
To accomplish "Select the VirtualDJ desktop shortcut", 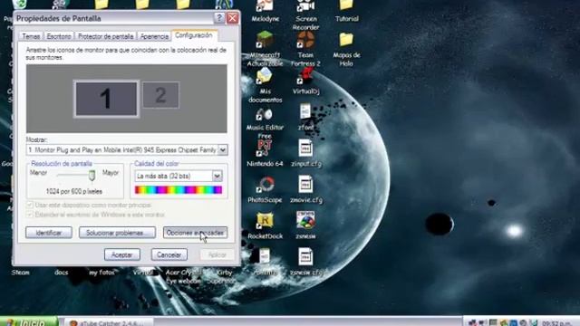I will 305,81.
